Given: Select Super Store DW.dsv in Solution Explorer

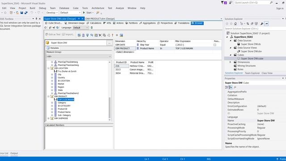Looking at the screenshot, I should (x=251, y=51).
